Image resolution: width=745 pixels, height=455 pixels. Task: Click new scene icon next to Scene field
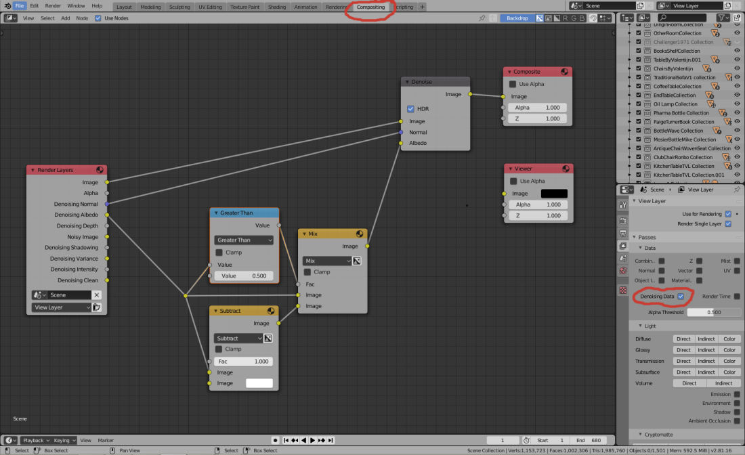640,5
